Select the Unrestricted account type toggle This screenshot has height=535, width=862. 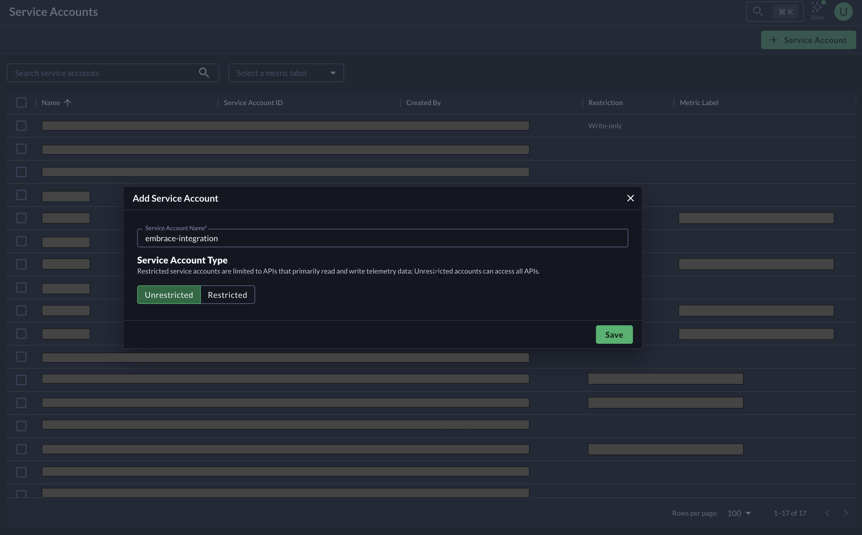point(169,295)
